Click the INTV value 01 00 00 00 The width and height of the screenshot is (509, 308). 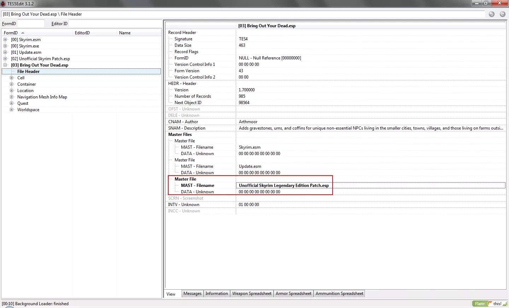(x=249, y=205)
